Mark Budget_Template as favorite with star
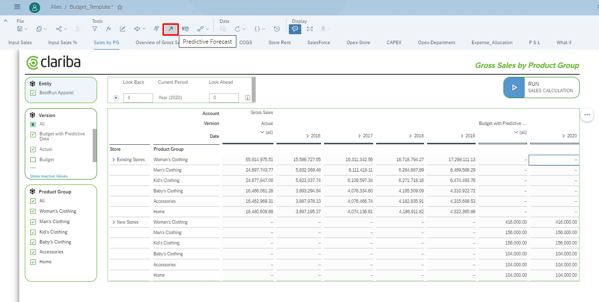Viewport: 599px width, 302px height. coord(120,7)
